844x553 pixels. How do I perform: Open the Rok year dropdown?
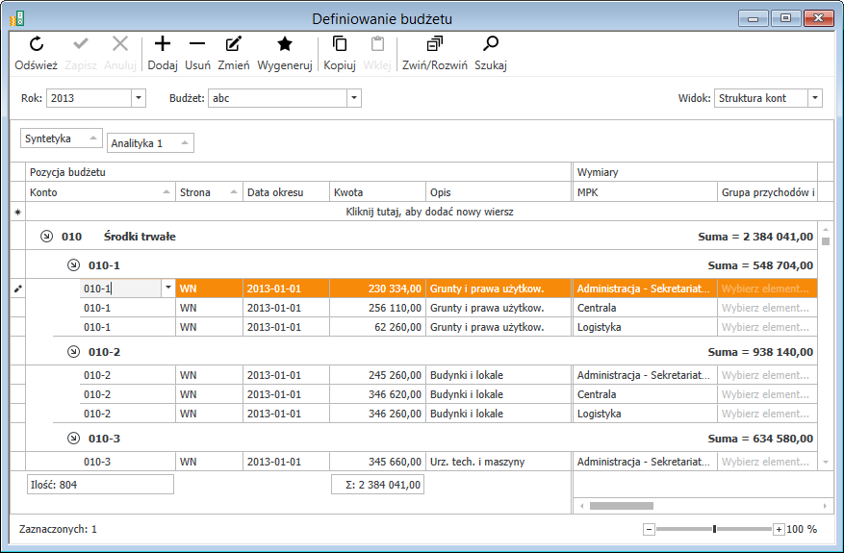(139, 98)
